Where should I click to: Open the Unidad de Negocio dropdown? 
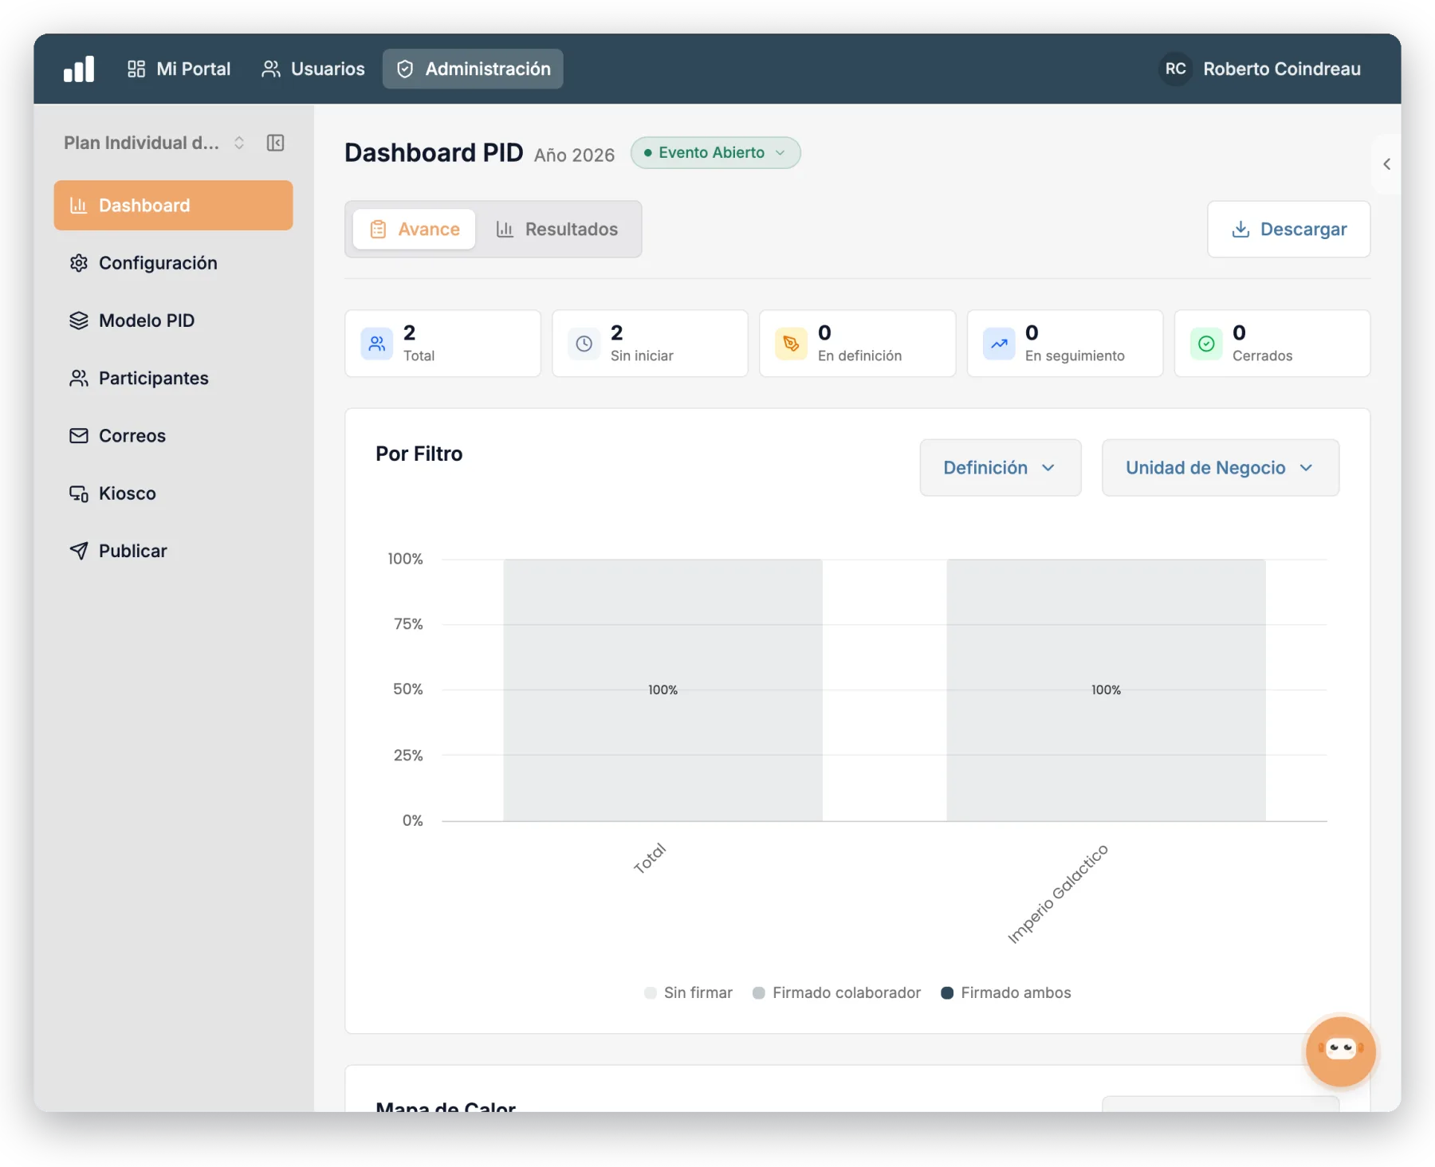click(x=1220, y=468)
